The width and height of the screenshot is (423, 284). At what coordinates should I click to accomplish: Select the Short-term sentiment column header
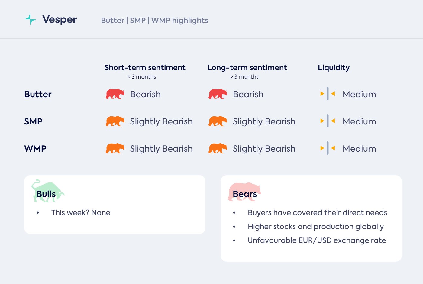pyautogui.click(x=145, y=68)
